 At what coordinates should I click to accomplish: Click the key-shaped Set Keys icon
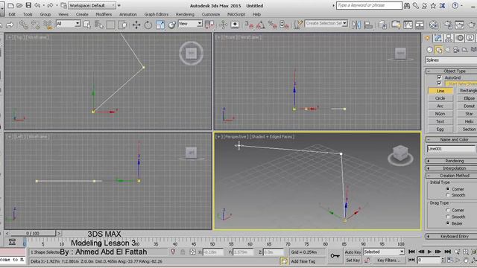[x=335, y=256]
